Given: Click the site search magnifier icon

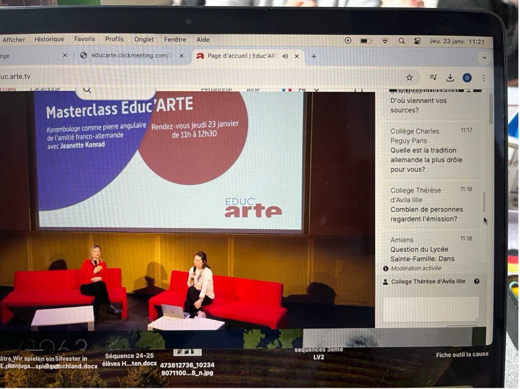Looking at the screenshot, I should point(87,90).
